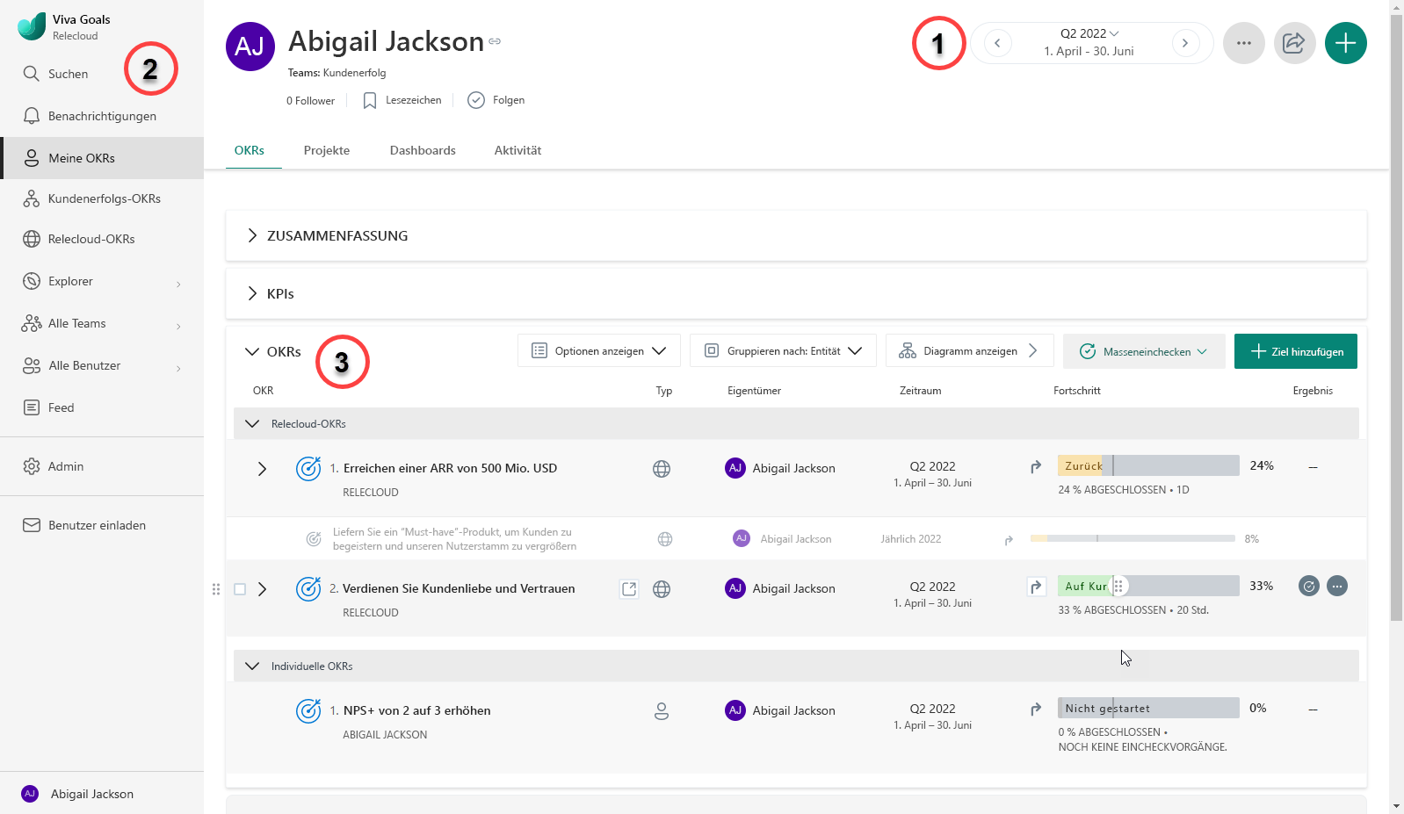Click the 0 Follower count

310,101
